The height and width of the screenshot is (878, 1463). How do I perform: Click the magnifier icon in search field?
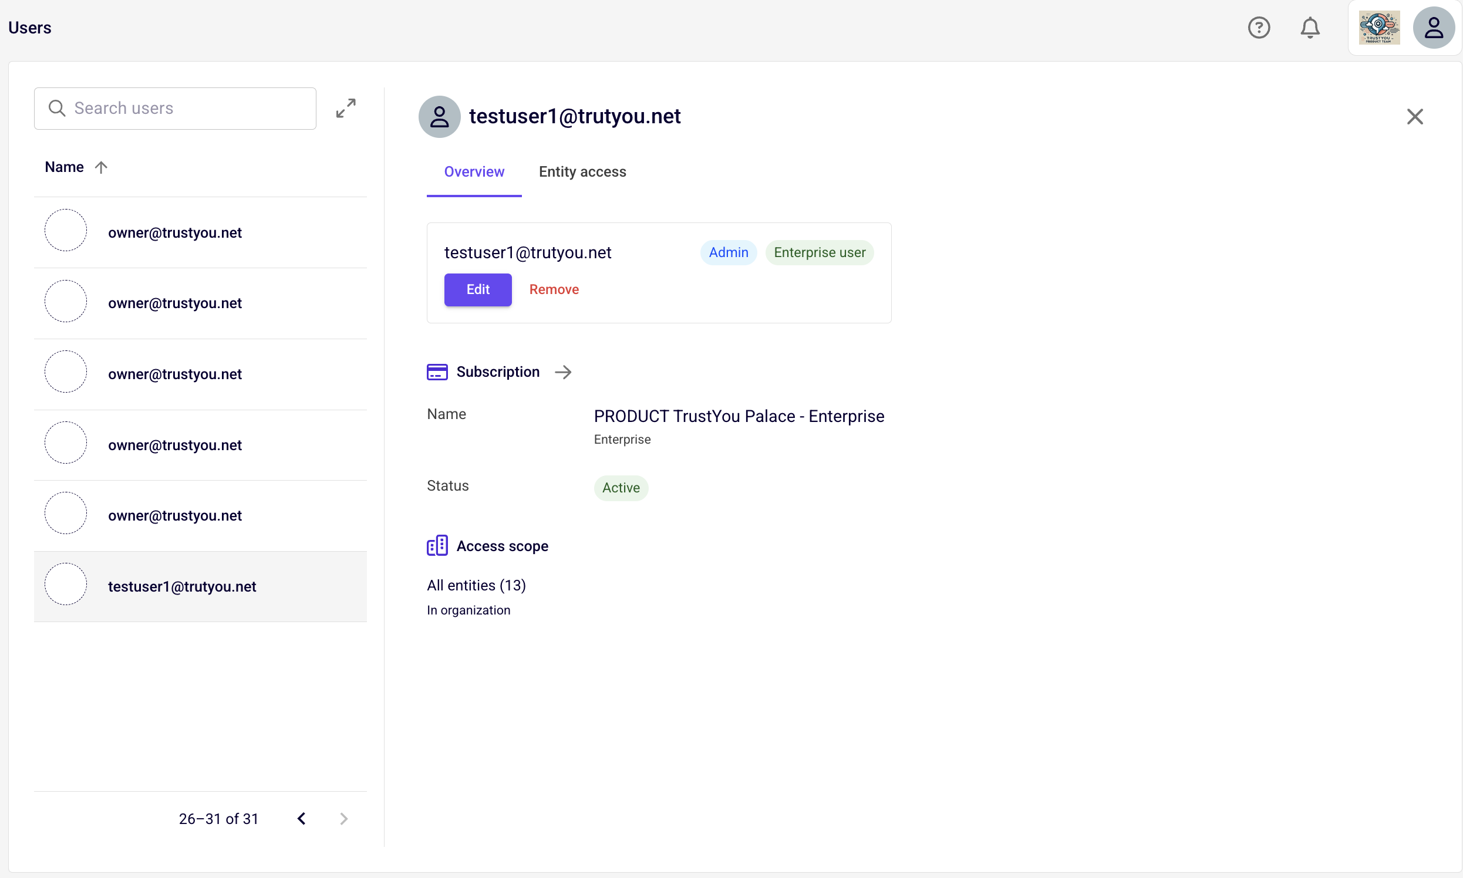57,108
